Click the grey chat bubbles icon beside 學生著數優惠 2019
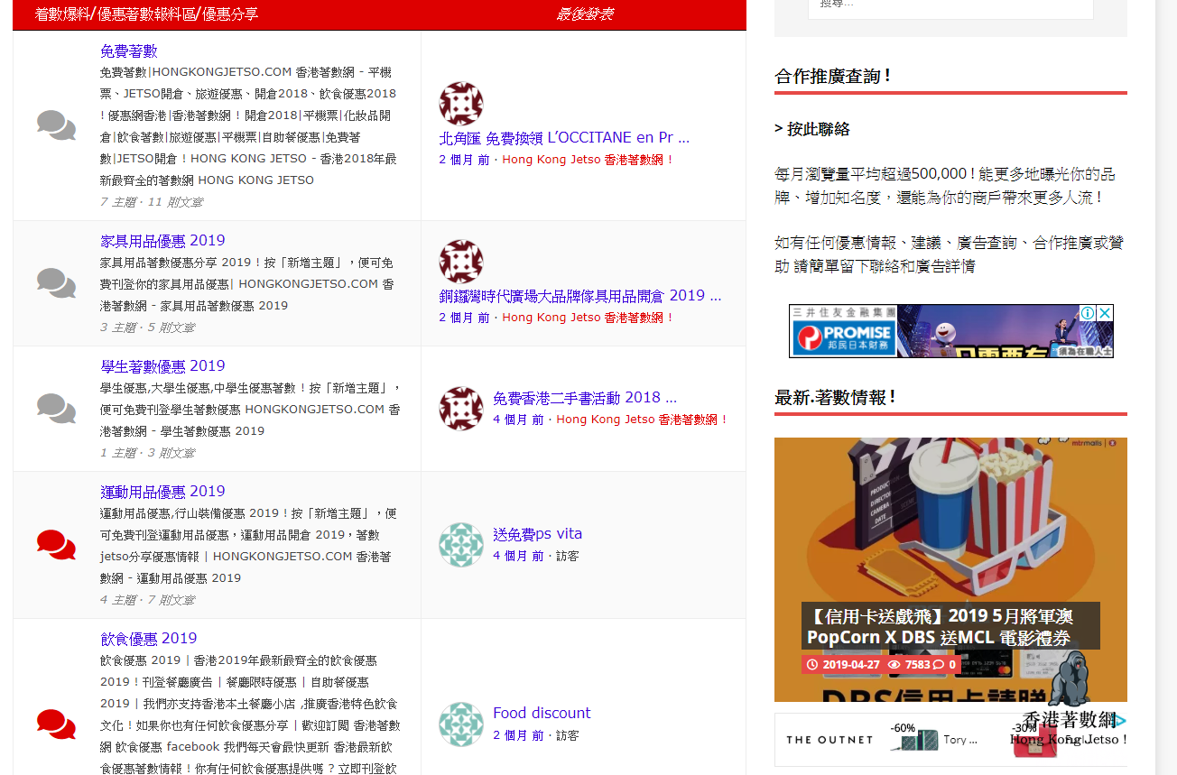The width and height of the screenshot is (1177, 775). 56,409
